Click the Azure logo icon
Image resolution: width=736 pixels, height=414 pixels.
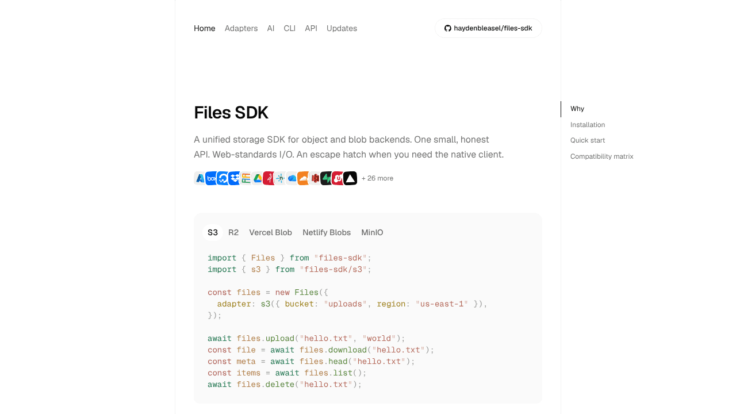pos(200,178)
